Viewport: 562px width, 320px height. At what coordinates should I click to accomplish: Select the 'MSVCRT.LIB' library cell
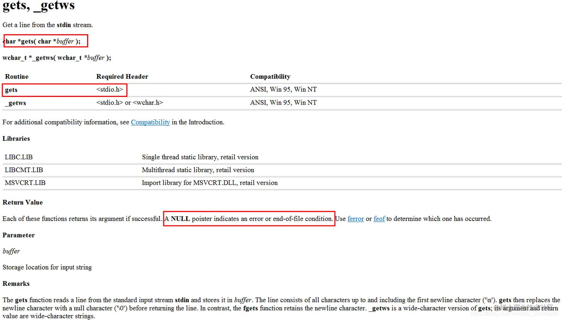(x=25, y=183)
